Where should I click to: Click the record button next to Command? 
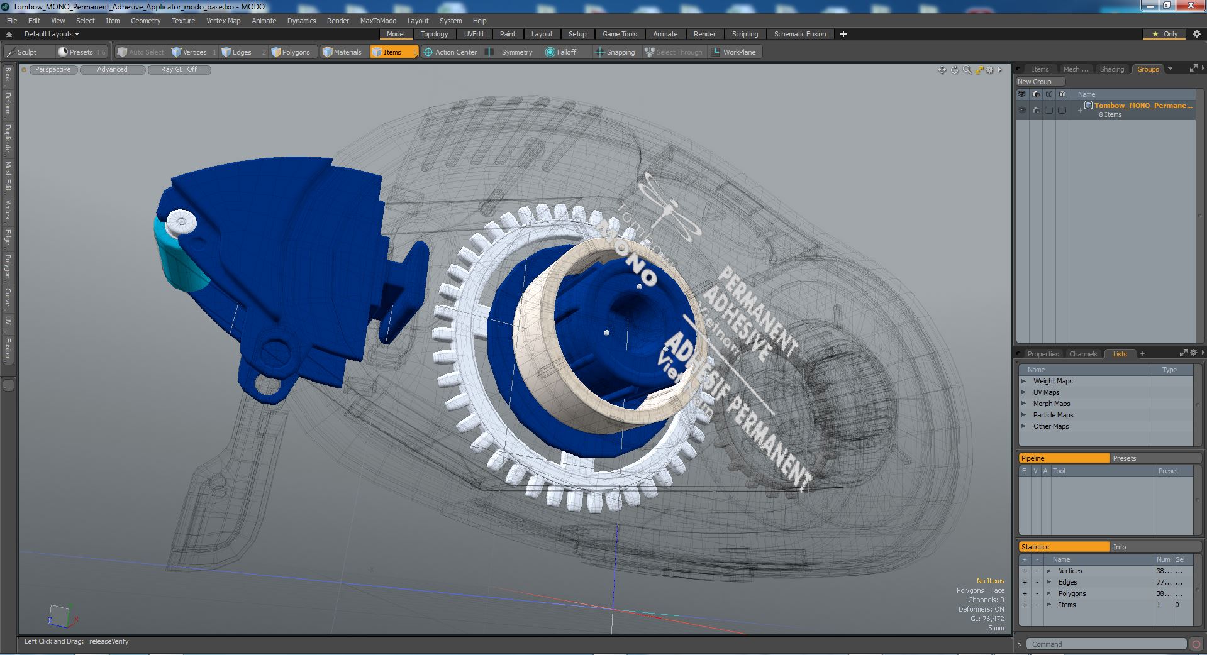1196,644
